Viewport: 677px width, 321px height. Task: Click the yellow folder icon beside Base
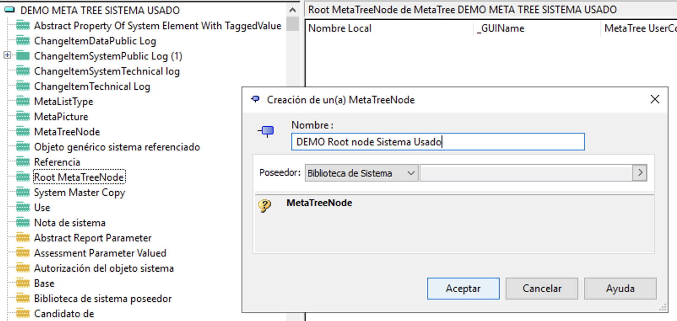[23, 284]
